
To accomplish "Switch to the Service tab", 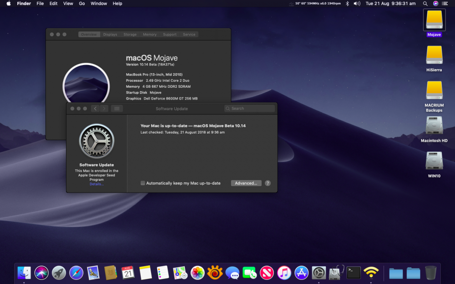I will (x=189, y=35).
